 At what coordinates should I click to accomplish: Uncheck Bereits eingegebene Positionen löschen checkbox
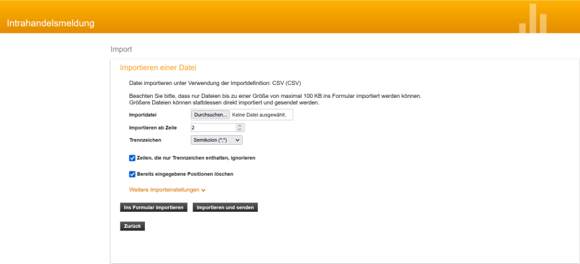(132, 174)
